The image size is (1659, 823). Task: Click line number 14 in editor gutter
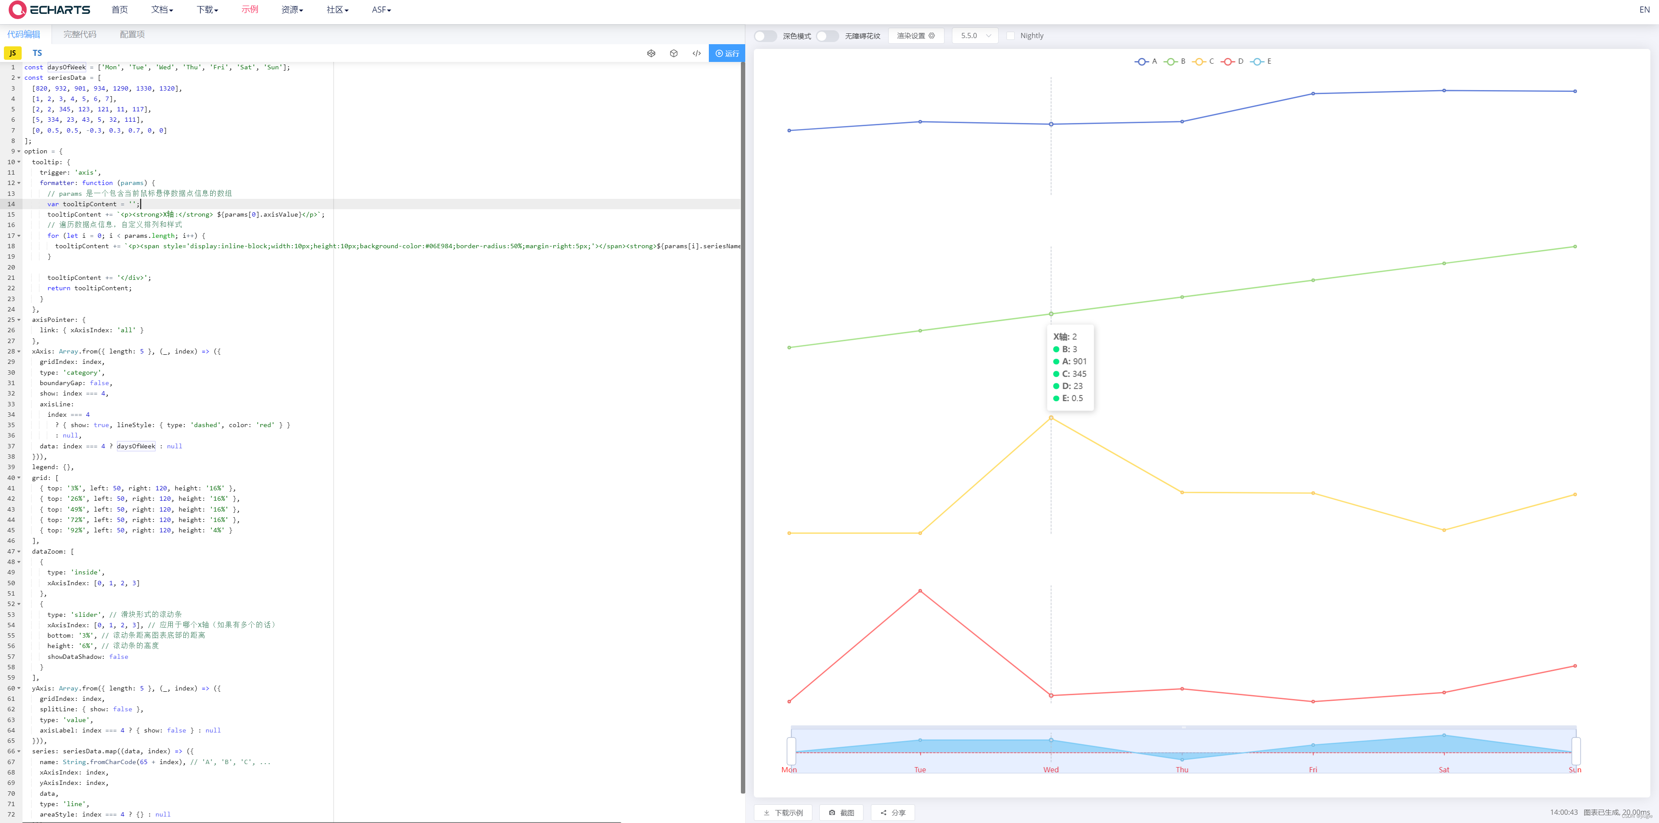pos(11,204)
